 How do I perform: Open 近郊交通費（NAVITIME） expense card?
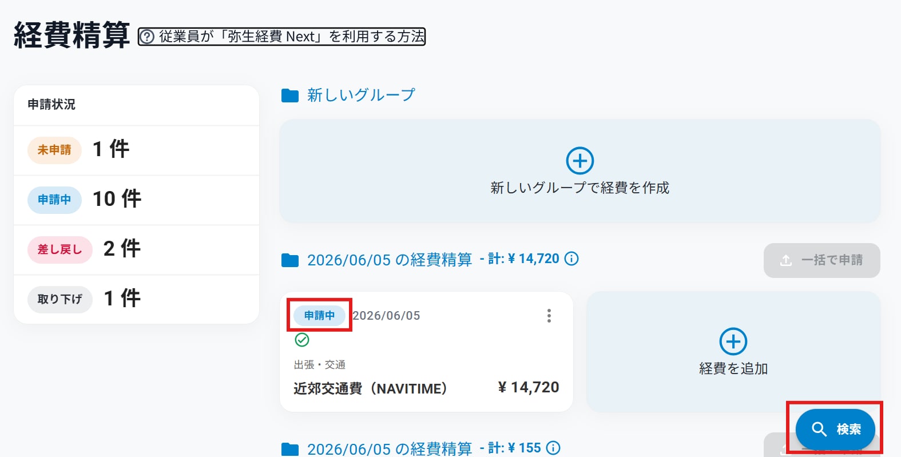370,389
